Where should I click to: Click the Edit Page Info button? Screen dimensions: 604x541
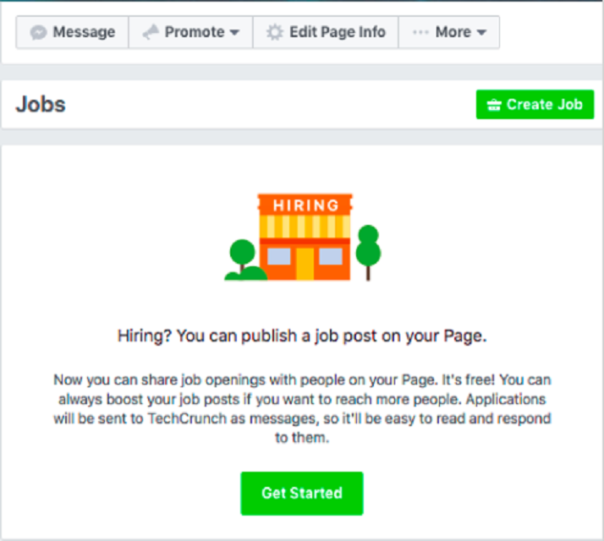tap(326, 32)
